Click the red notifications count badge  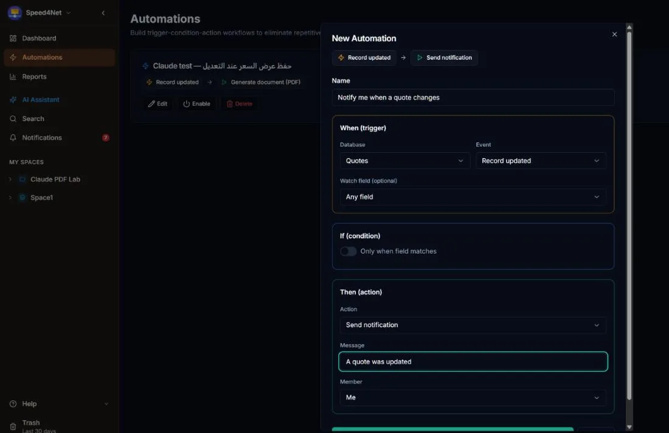106,138
